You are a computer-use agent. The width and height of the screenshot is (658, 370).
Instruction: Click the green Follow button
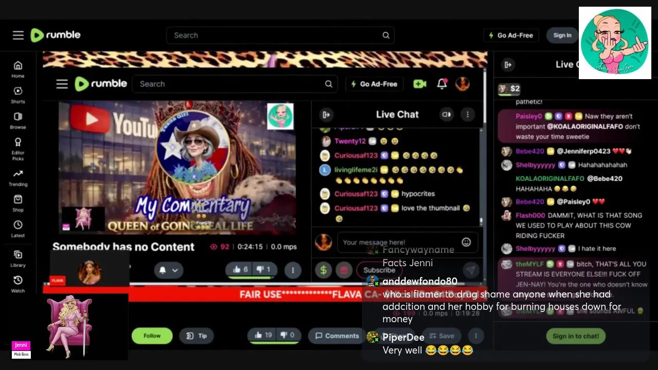tap(152, 336)
